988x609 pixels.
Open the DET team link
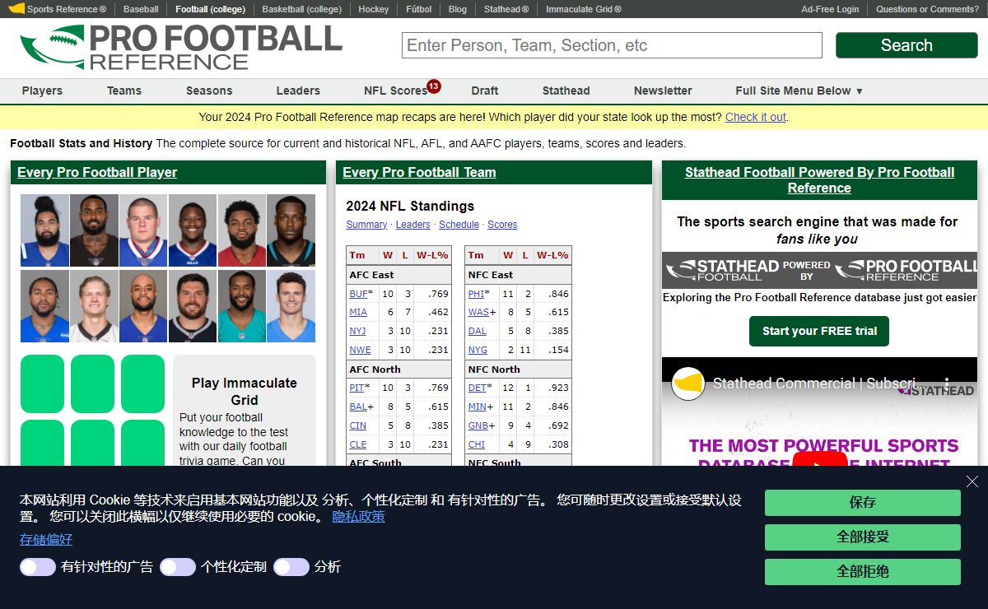pos(477,388)
